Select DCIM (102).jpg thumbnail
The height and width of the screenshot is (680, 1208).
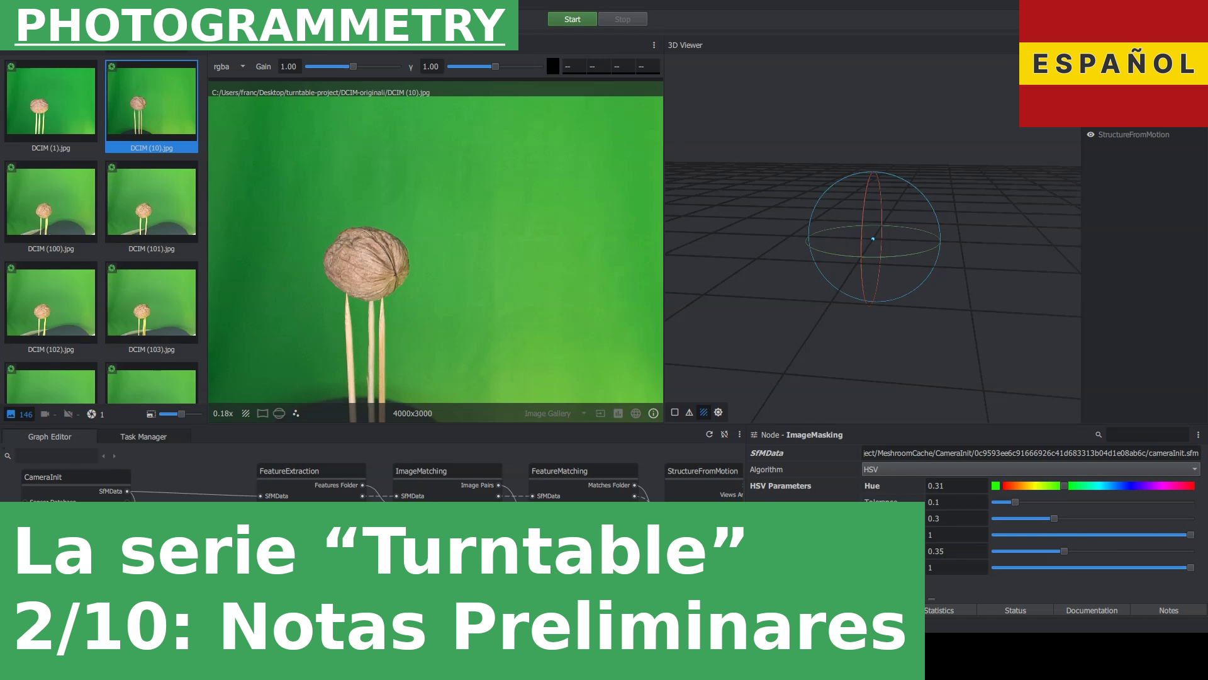pos(51,307)
